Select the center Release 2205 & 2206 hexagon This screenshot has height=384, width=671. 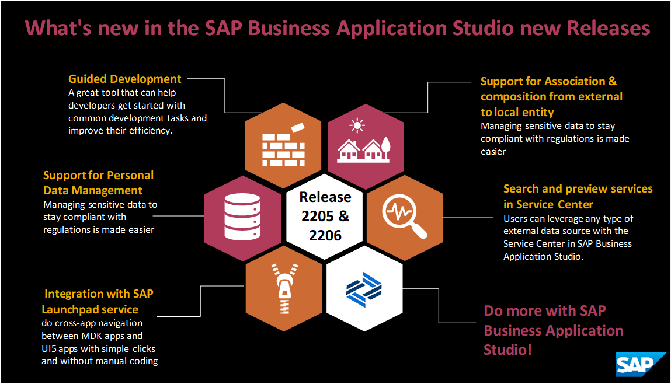325,217
